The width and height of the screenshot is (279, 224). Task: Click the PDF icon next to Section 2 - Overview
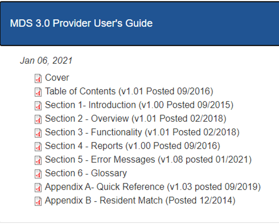tap(38, 119)
